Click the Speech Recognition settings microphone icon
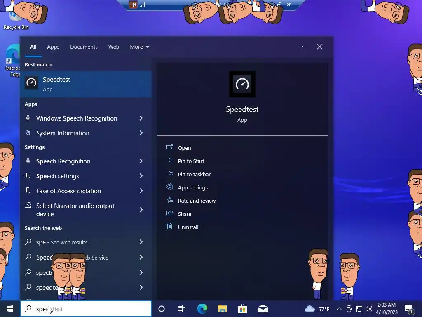This screenshot has height=317, width=422. 28,161
